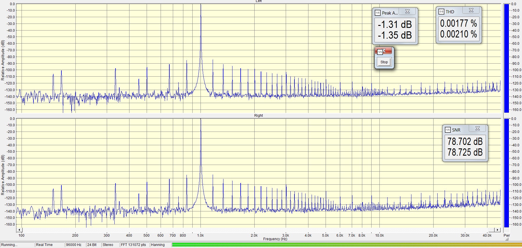
Task: Click the SNR window title text
Action: point(456,130)
